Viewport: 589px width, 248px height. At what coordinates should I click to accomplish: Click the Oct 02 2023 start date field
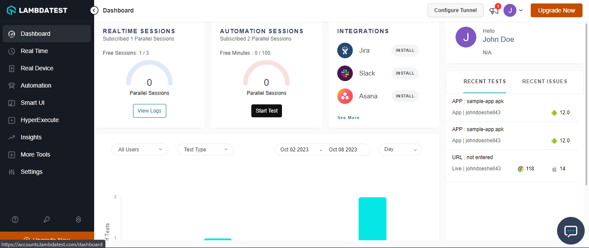click(294, 150)
